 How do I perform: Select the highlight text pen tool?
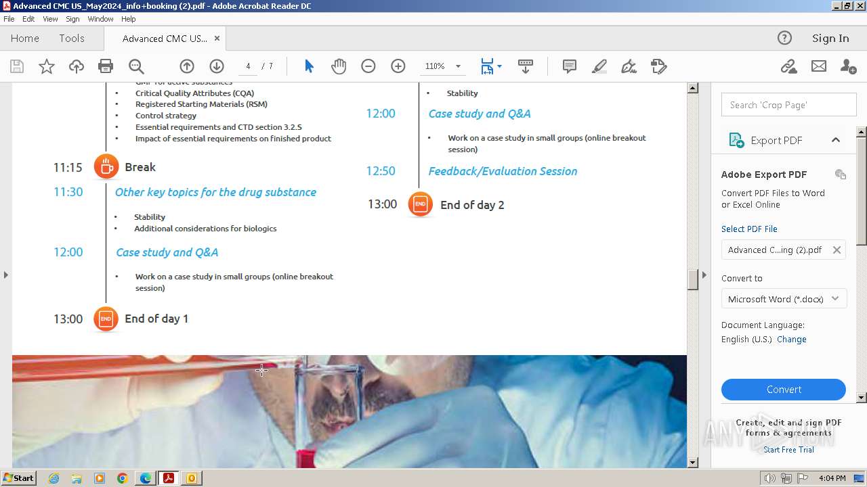(x=599, y=66)
